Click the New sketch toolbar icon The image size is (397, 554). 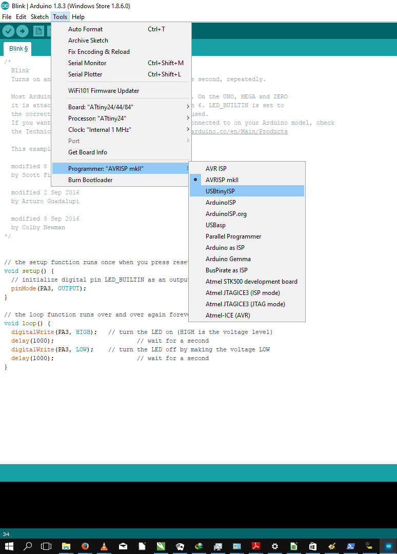38,31
